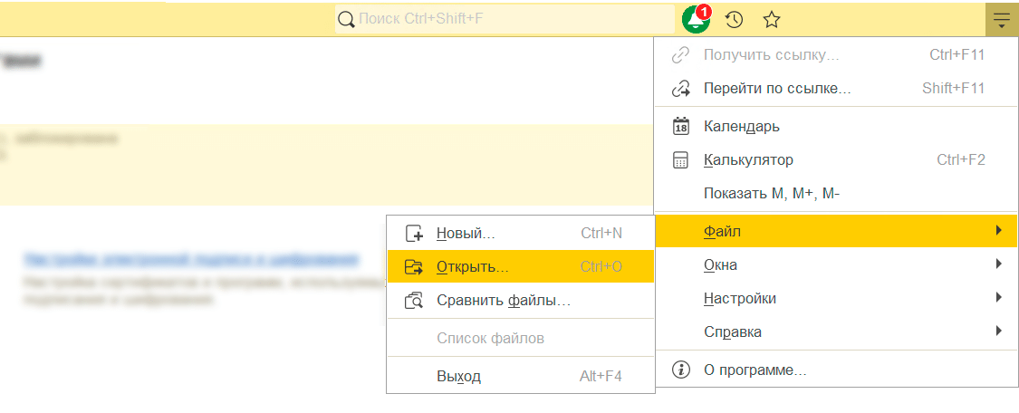1019x413 pixels.
Task: Click the notifications bell icon
Action: tap(695, 19)
